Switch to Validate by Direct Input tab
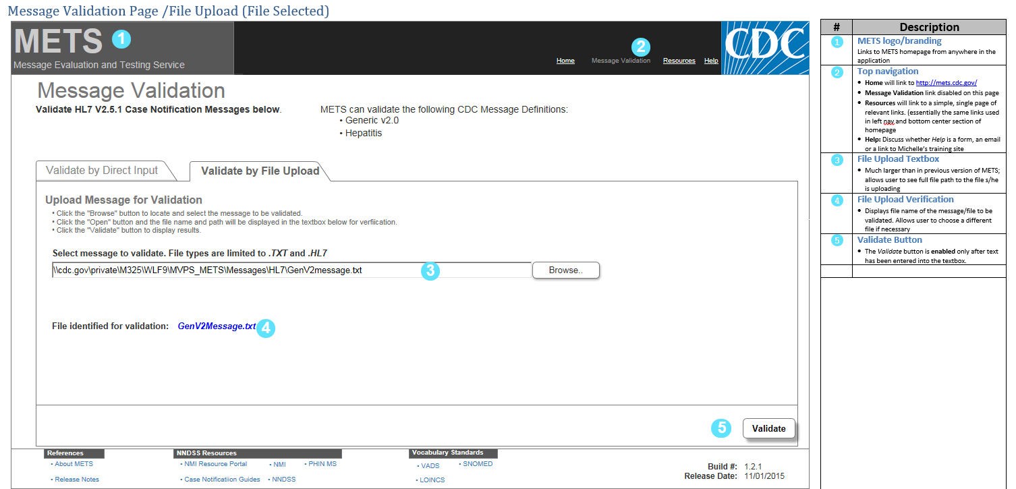The height and width of the screenshot is (489, 1016). click(x=102, y=171)
